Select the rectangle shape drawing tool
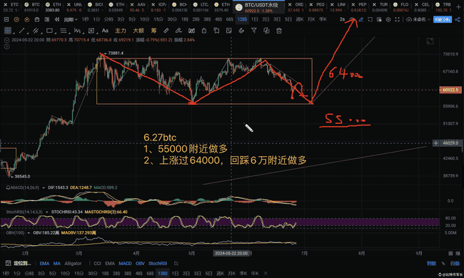This screenshot has height=278, width=464. click(x=49, y=31)
